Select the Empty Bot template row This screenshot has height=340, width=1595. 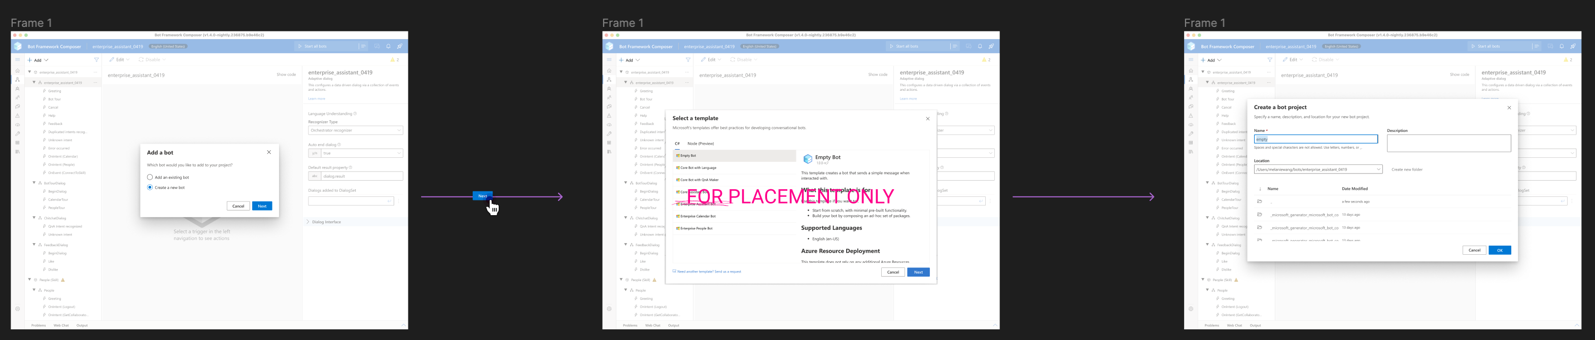(x=735, y=155)
